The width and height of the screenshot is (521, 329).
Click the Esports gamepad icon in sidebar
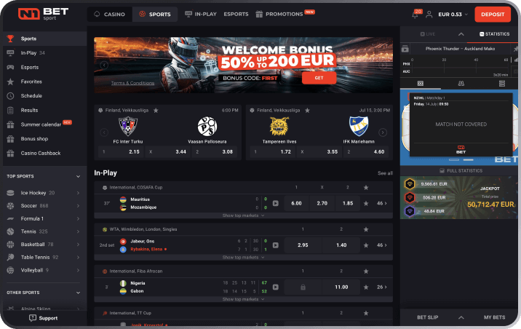click(11, 67)
